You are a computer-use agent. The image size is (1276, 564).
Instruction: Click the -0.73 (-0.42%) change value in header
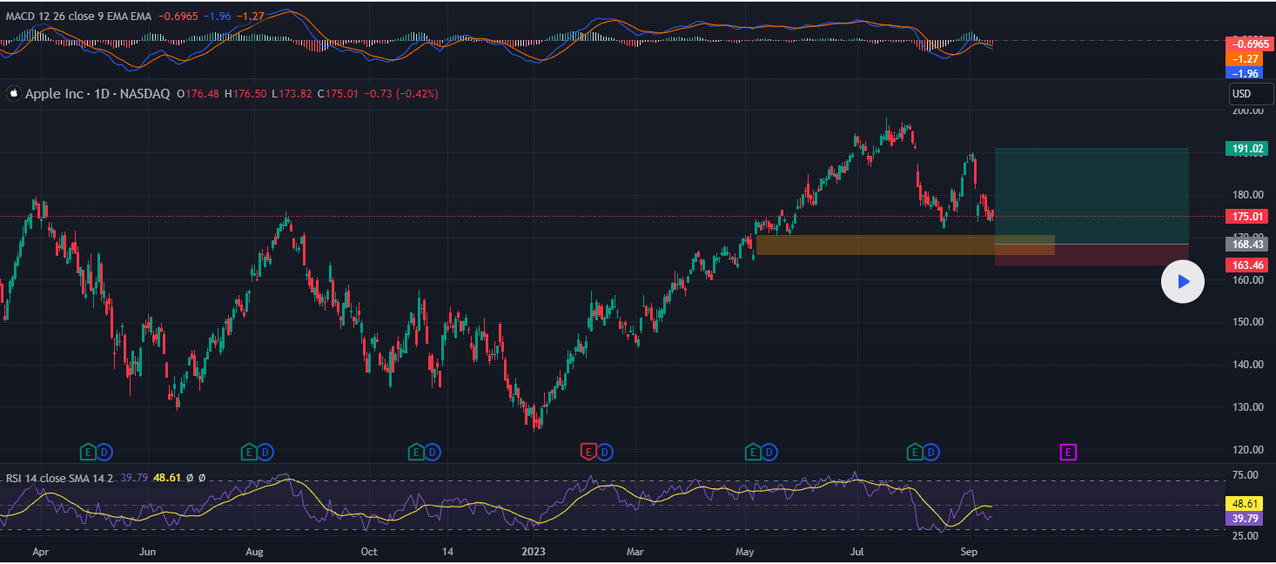coord(400,94)
